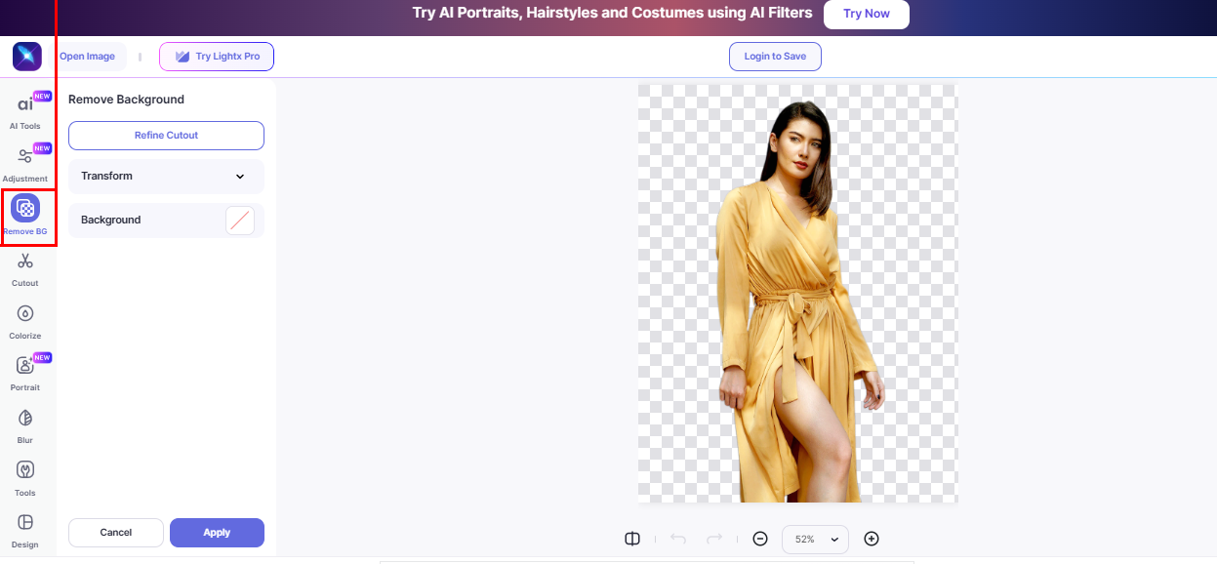Click the Cancel button
1217x564 pixels.
pos(116,533)
